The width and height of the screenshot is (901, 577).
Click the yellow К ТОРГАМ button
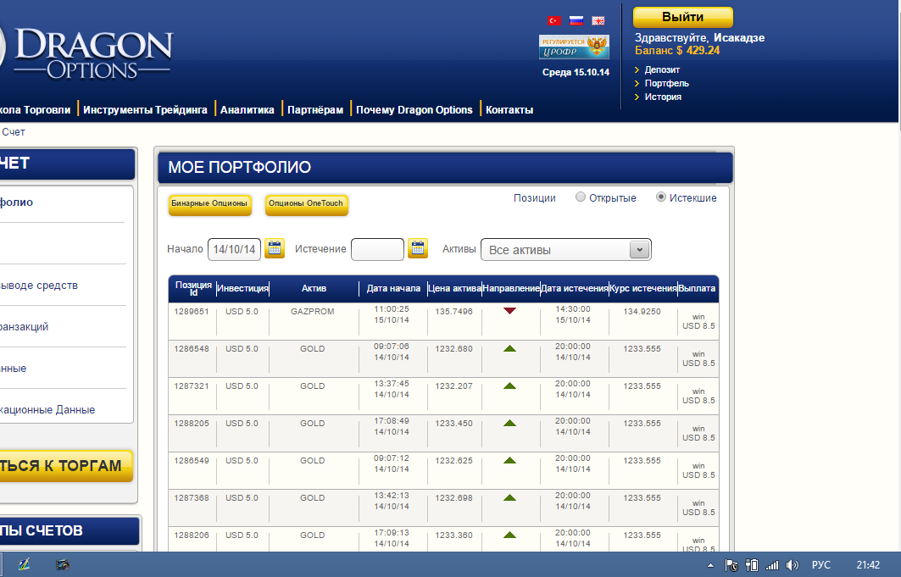click(x=66, y=465)
